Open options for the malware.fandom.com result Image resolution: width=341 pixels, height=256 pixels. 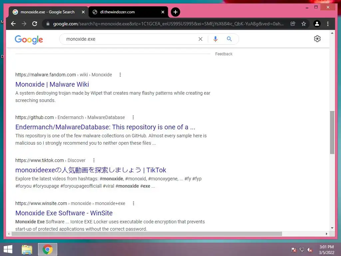[x=120, y=75]
